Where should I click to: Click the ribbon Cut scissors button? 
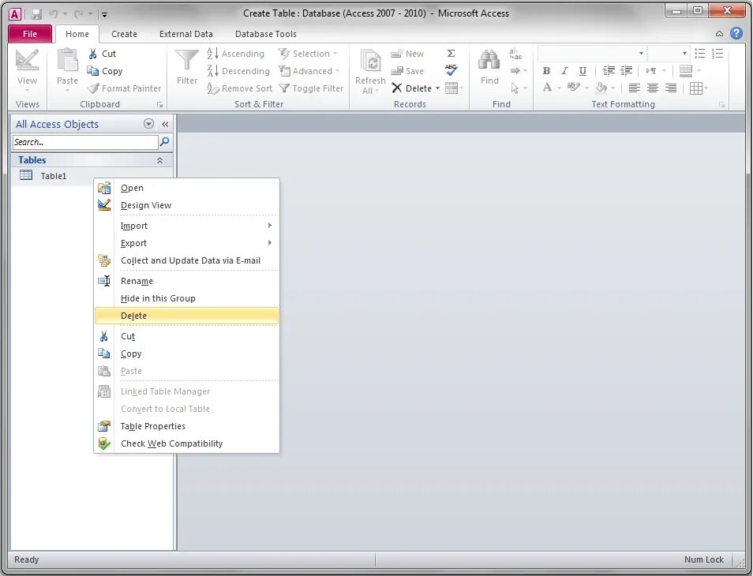point(102,54)
